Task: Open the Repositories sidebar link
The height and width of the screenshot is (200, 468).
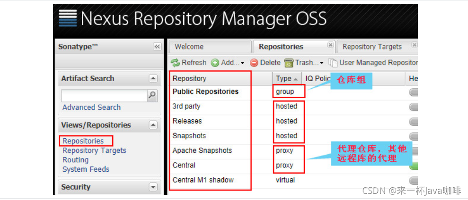Action: tap(83, 141)
